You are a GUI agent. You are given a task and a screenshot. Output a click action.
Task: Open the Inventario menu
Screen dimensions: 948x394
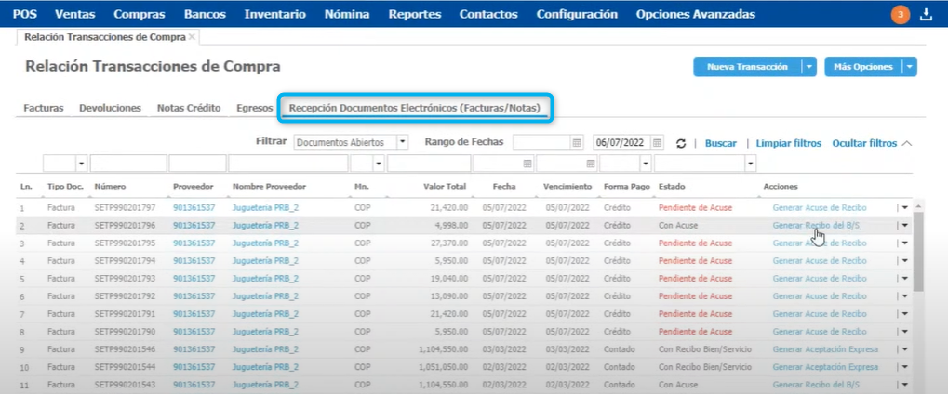coord(274,14)
